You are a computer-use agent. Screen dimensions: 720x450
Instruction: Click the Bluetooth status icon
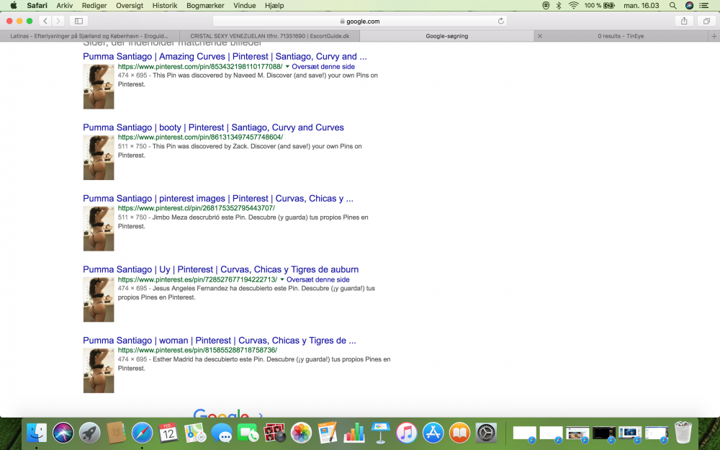559,6
